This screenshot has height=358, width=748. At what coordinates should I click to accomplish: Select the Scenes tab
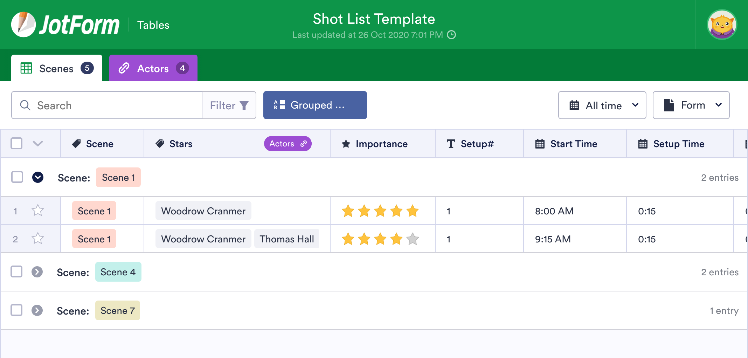pyautogui.click(x=56, y=68)
